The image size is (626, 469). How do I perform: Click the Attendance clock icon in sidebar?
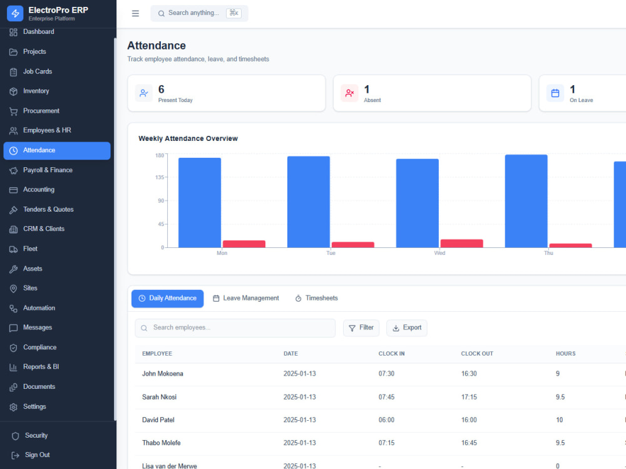coord(13,151)
